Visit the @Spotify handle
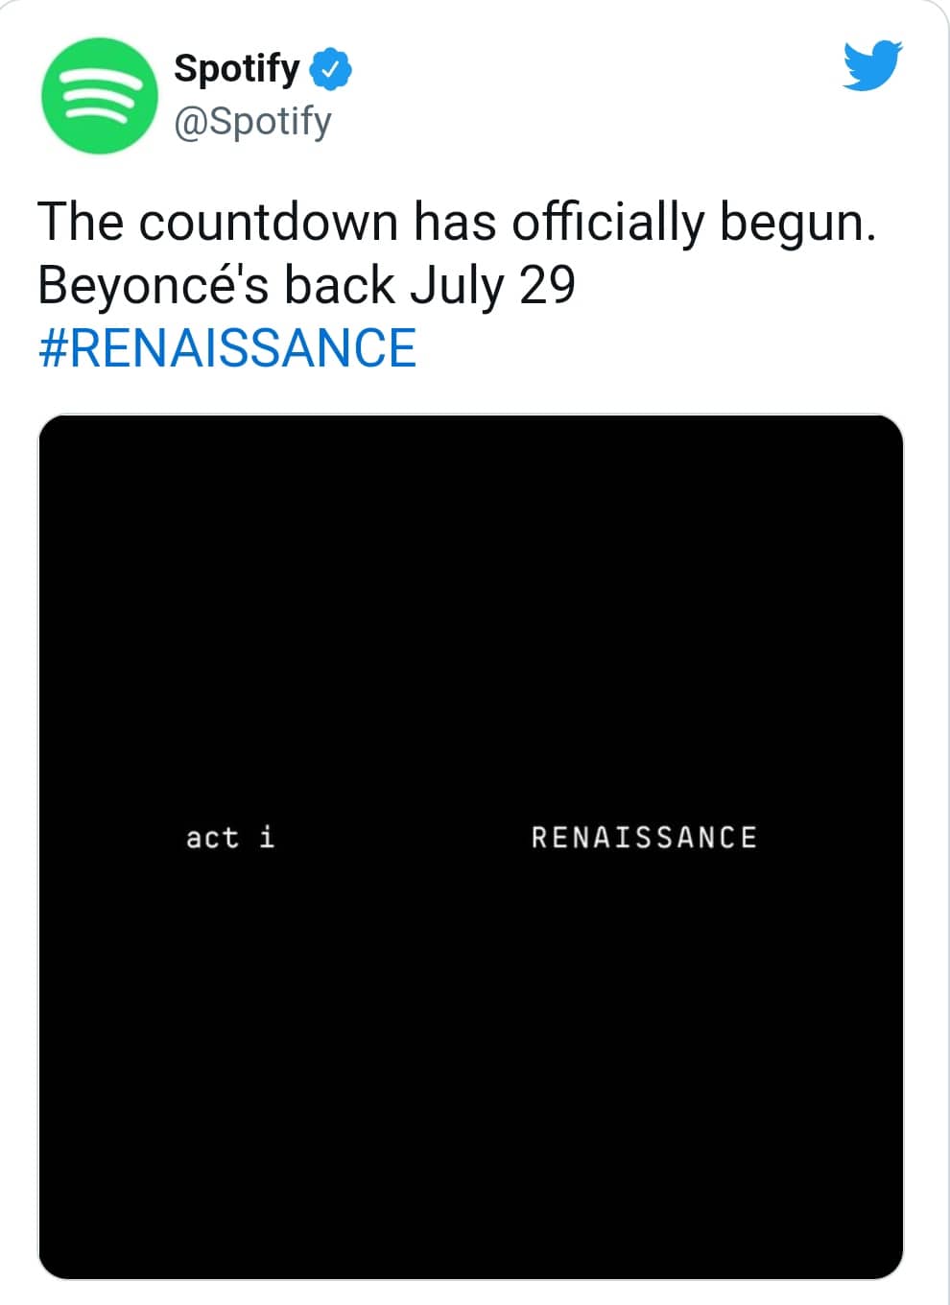950x1305 pixels. click(x=252, y=121)
